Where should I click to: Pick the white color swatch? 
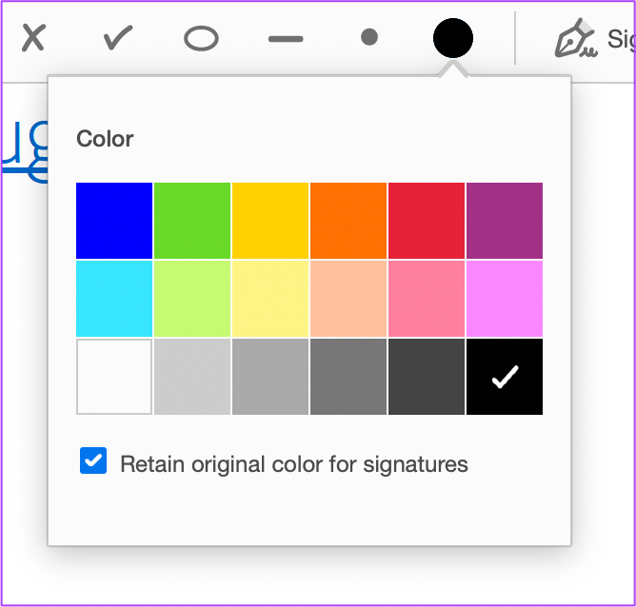114,377
